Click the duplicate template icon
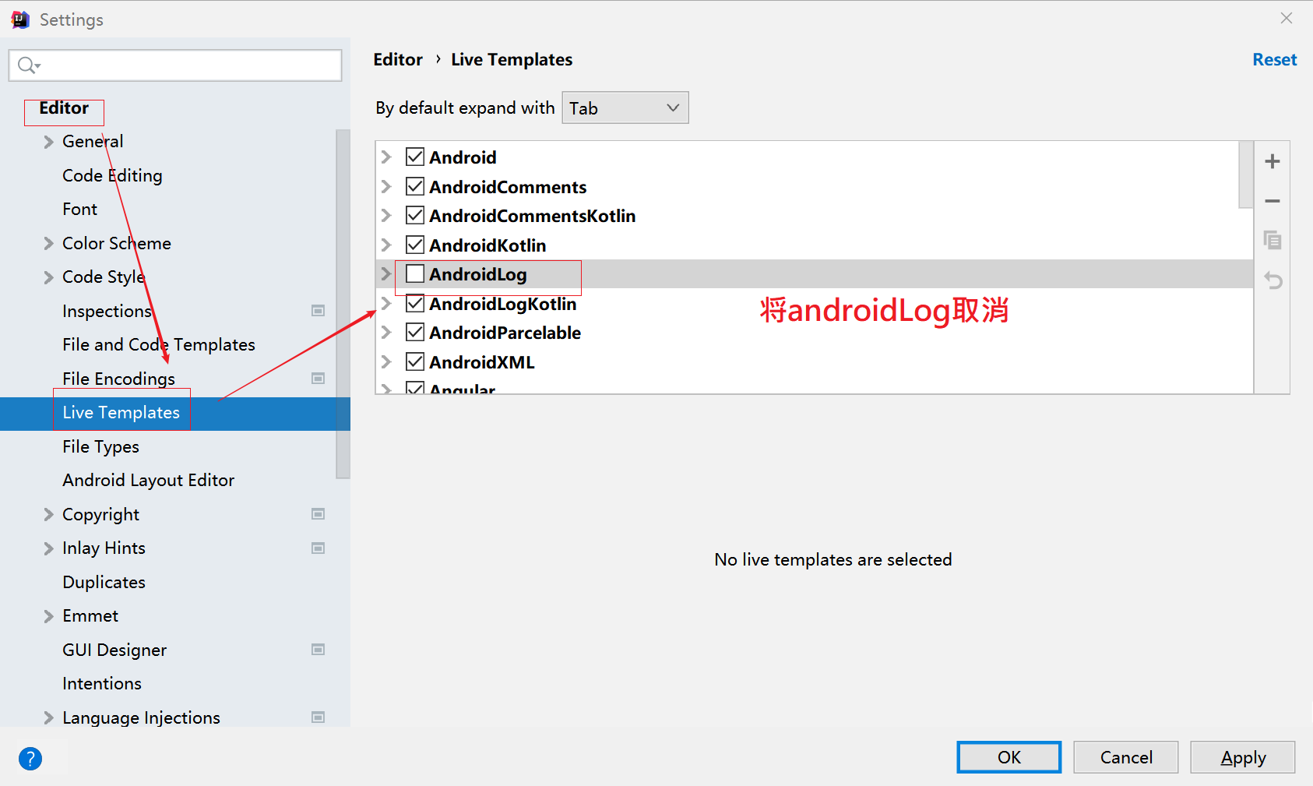This screenshot has height=786, width=1313. click(1273, 241)
